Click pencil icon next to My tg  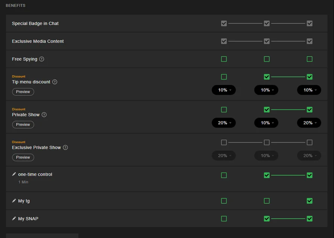[14, 201]
